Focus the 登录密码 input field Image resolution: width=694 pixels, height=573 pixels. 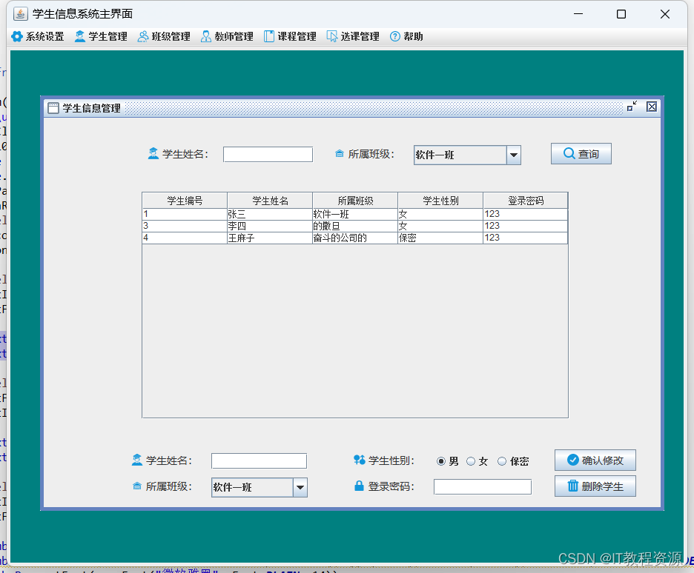[483, 487]
